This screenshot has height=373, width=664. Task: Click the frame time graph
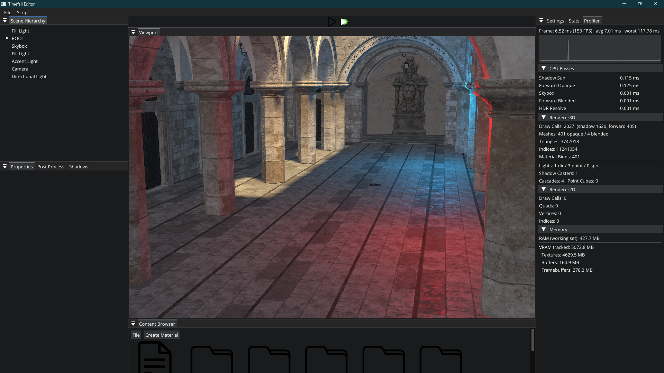[600, 49]
